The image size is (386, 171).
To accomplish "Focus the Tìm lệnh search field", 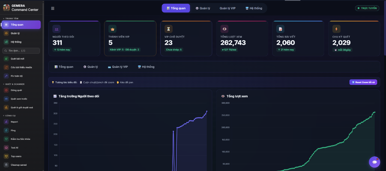I will tap(21, 51).
